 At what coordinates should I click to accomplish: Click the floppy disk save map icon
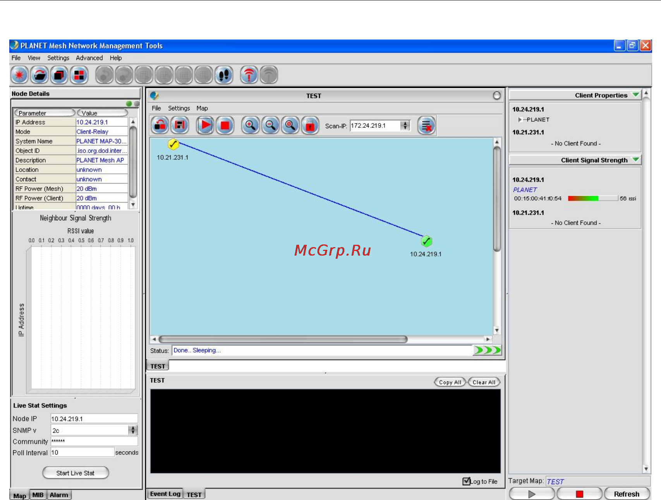click(x=180, y=125)
